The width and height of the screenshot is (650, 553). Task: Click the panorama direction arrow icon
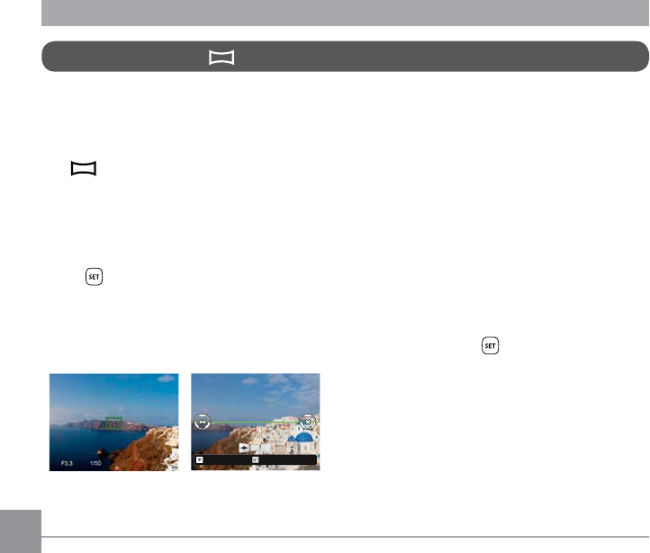coord(244,448)
